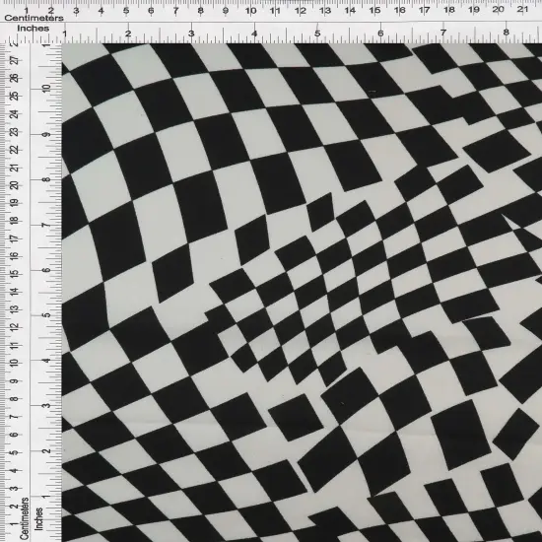The width and height of the screenshot is (542, 542).
Task: Click the vertical Centimeters label on left ruler
Action: click(x=25, y=518)
